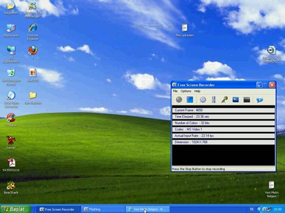
Task: Select the Time Elapsed row
Action: 223,117
